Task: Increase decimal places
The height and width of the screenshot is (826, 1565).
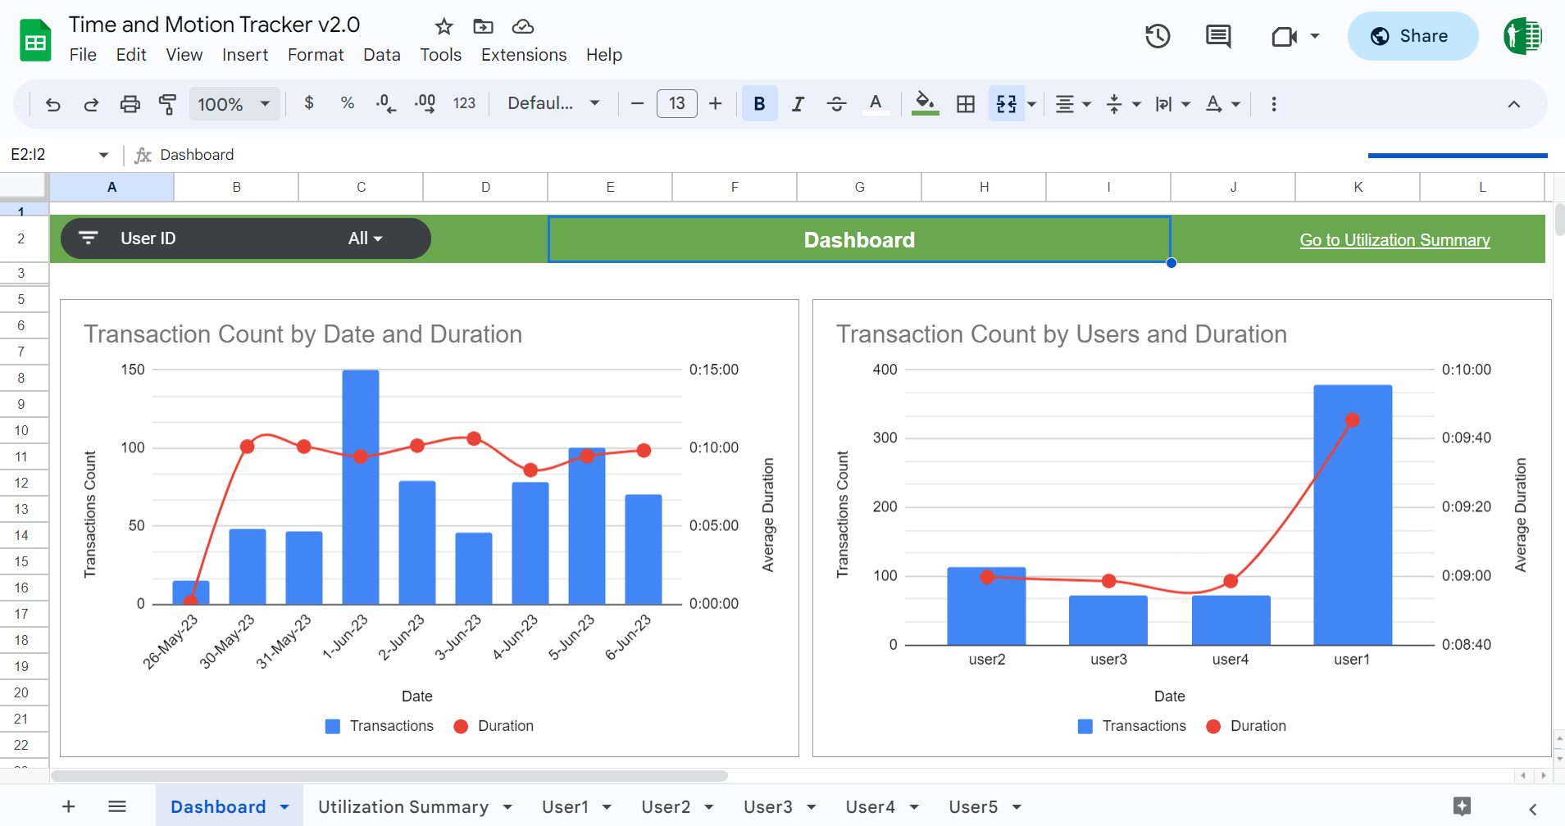Action: click(x=425, y=103)
